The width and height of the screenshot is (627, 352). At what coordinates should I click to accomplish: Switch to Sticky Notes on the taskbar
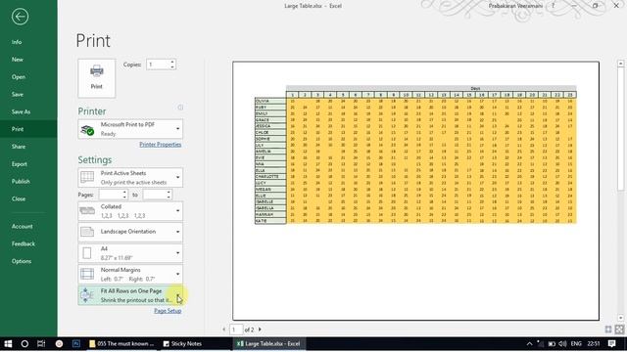pyautogui.click(x=182, y=344)
